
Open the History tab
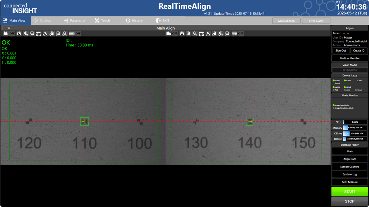click(x=134, y=21)
